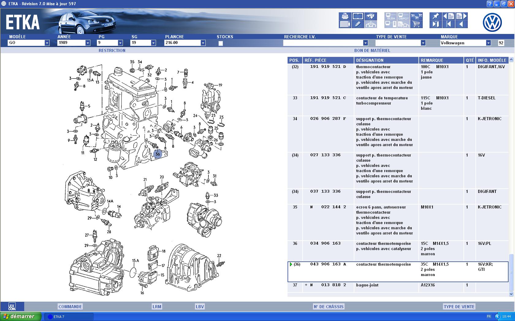Viewport: 515px width, 321px height.
Task: Open the PLANCHE dropdown 216-00
Action: tap(203, 43)
